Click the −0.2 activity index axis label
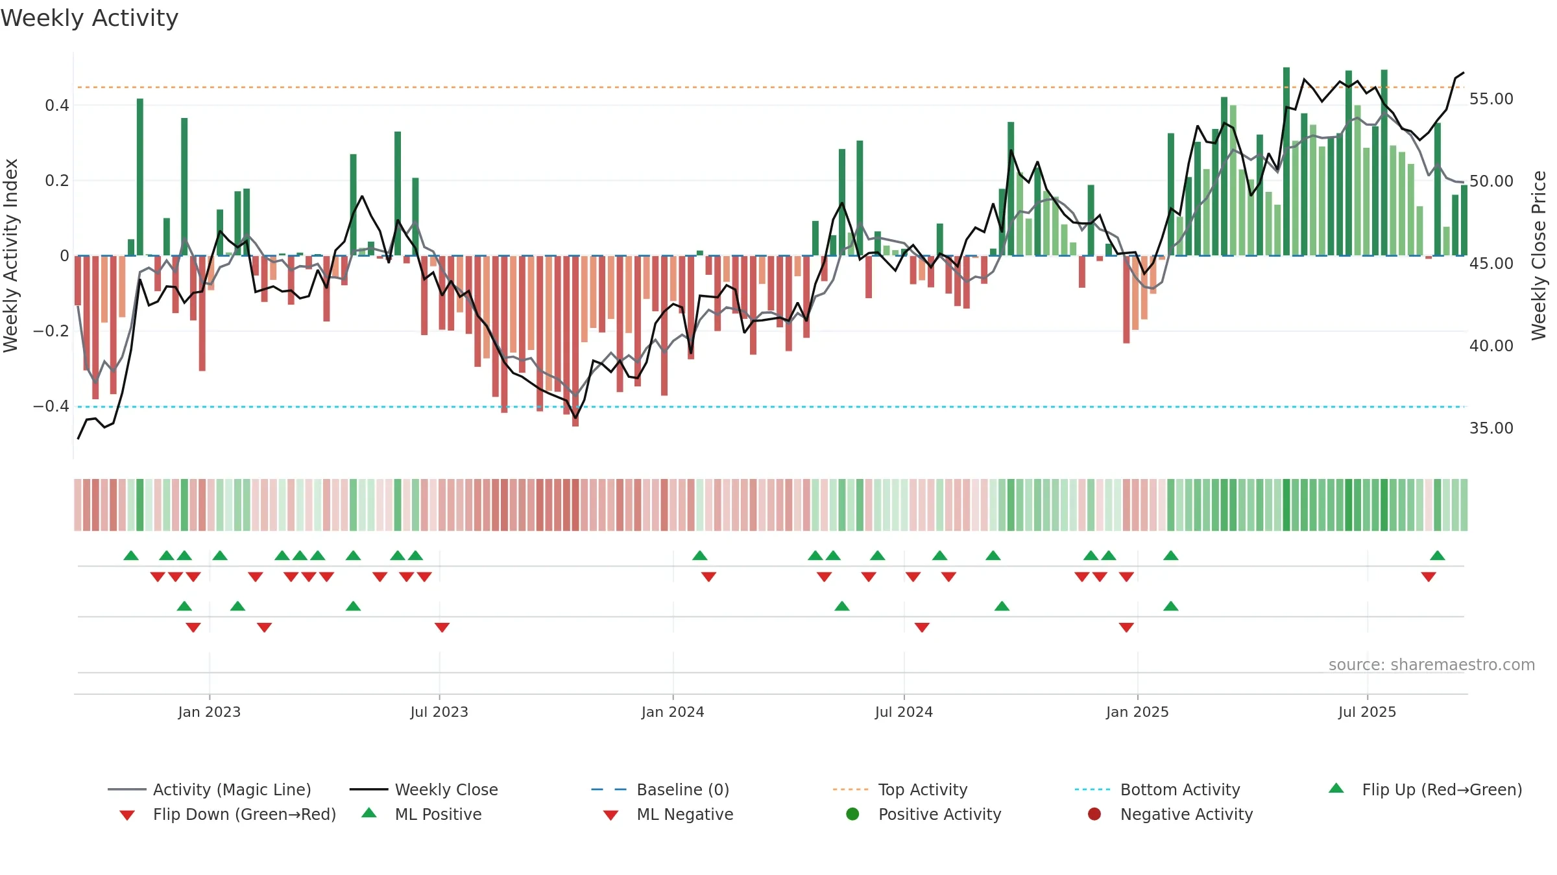1557x875 pixels. pos(51,331)
